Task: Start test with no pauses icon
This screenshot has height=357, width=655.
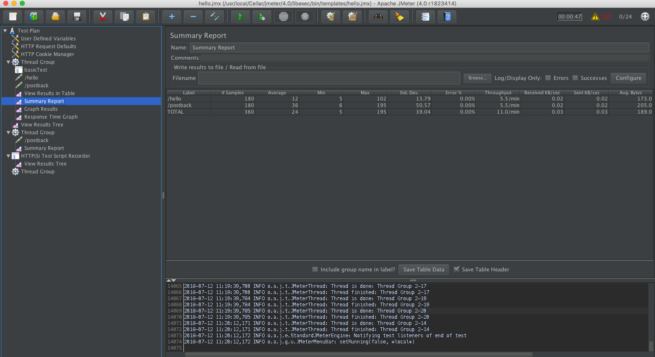Action: [262, 16]
